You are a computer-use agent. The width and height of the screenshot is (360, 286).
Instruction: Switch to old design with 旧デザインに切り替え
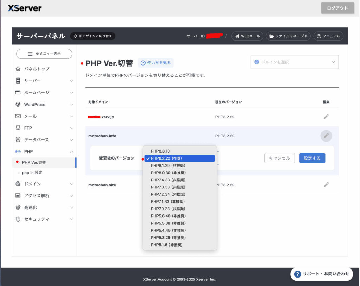(93, 36)
